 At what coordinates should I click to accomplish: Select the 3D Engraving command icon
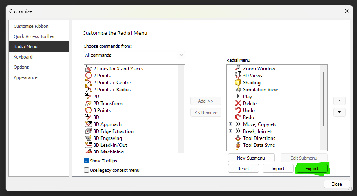pos(88,138)
